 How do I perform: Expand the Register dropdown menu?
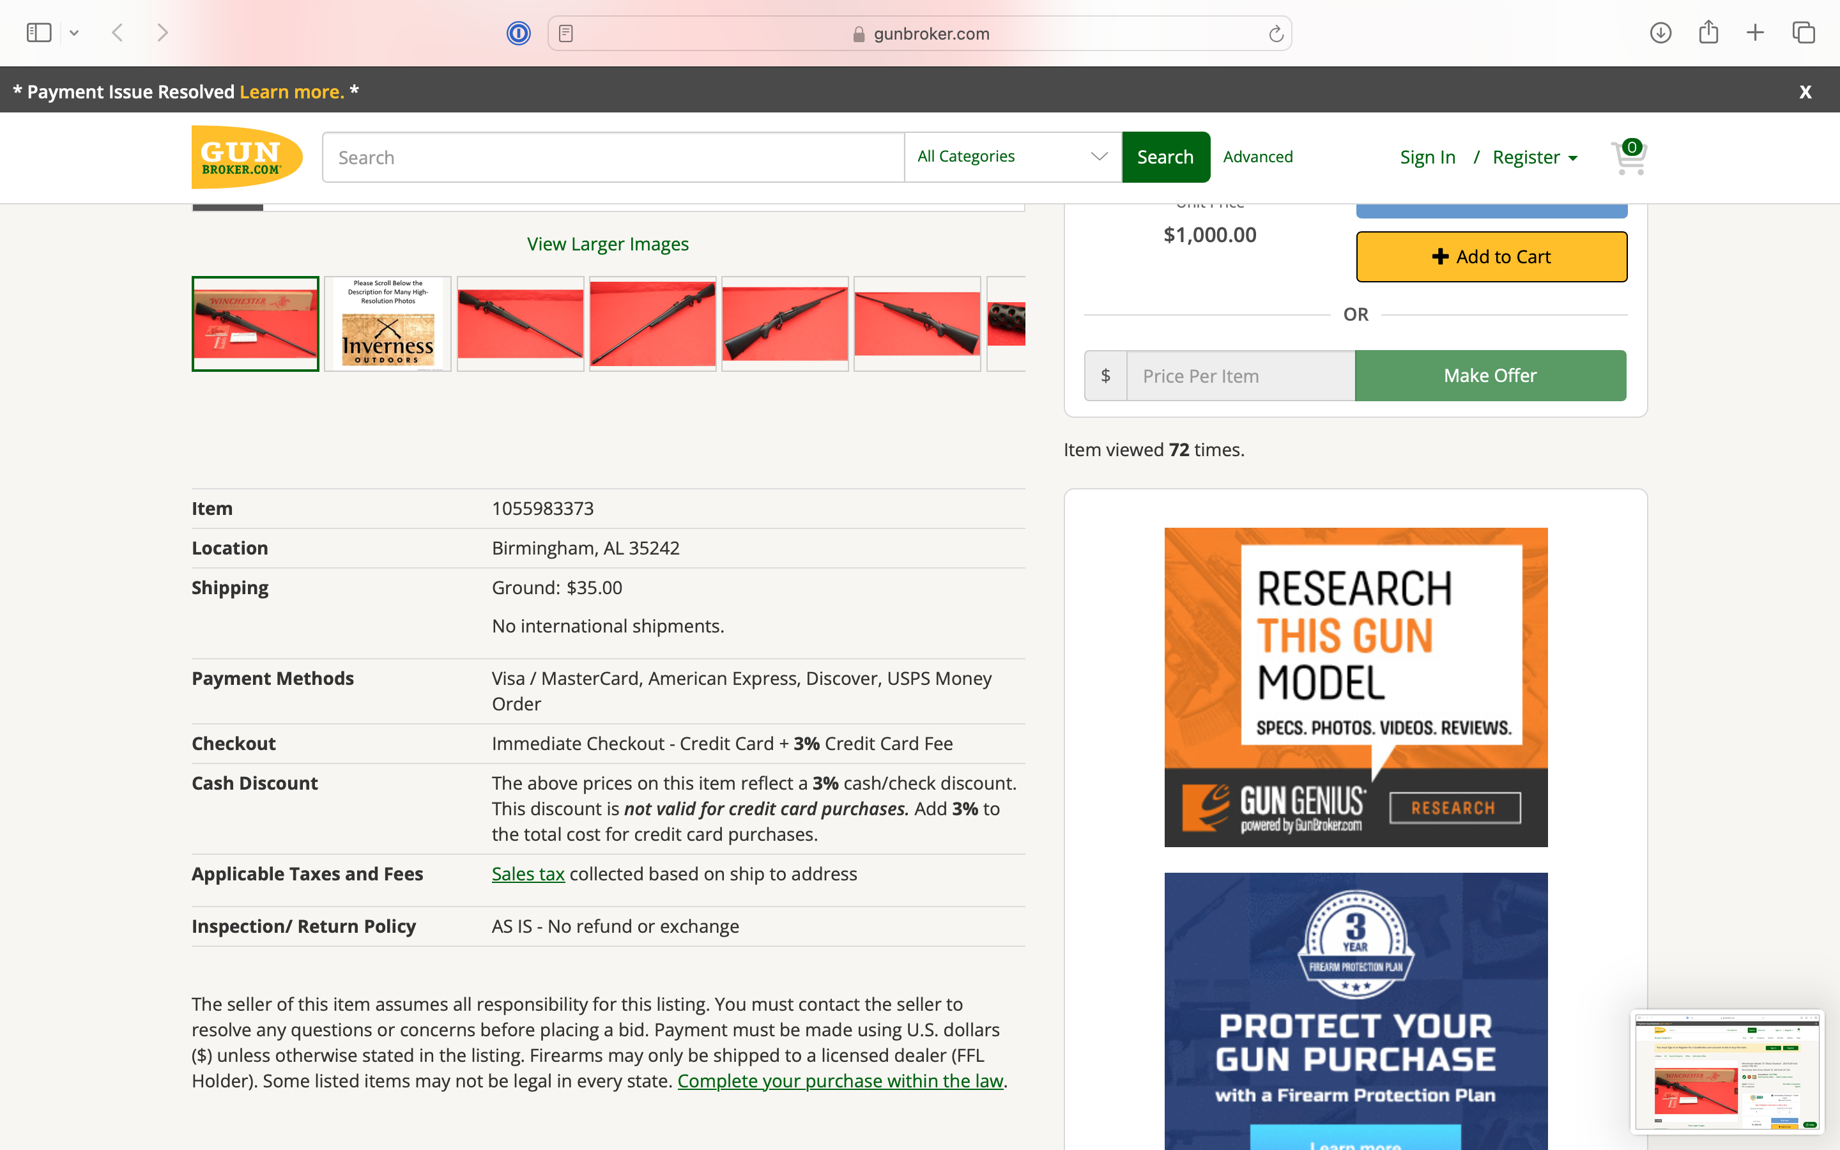pyautogui.click(x=1535, y=157)
